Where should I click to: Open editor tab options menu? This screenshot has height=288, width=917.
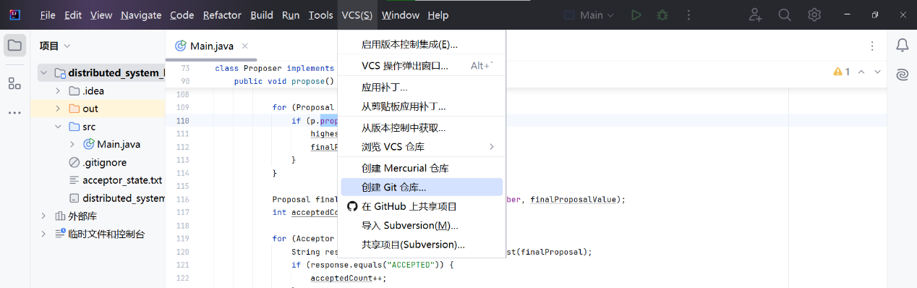click(871, 46)
